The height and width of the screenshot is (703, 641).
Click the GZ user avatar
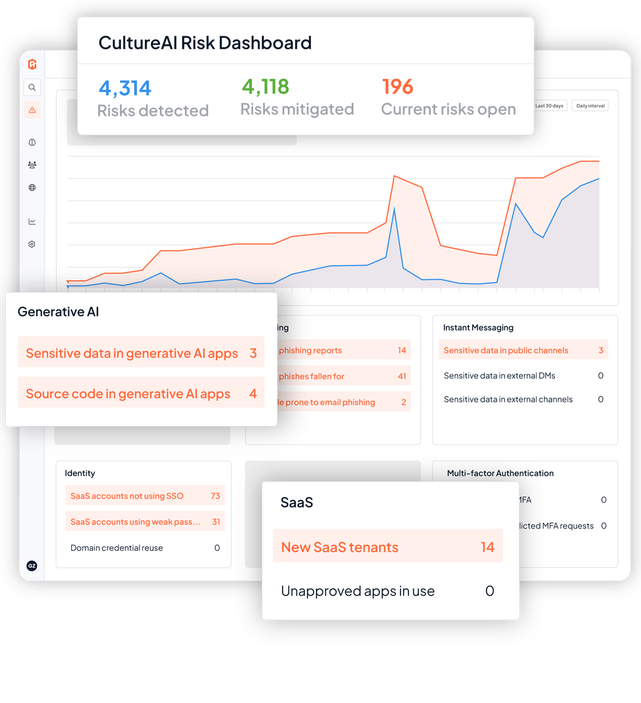coord(32,566)
